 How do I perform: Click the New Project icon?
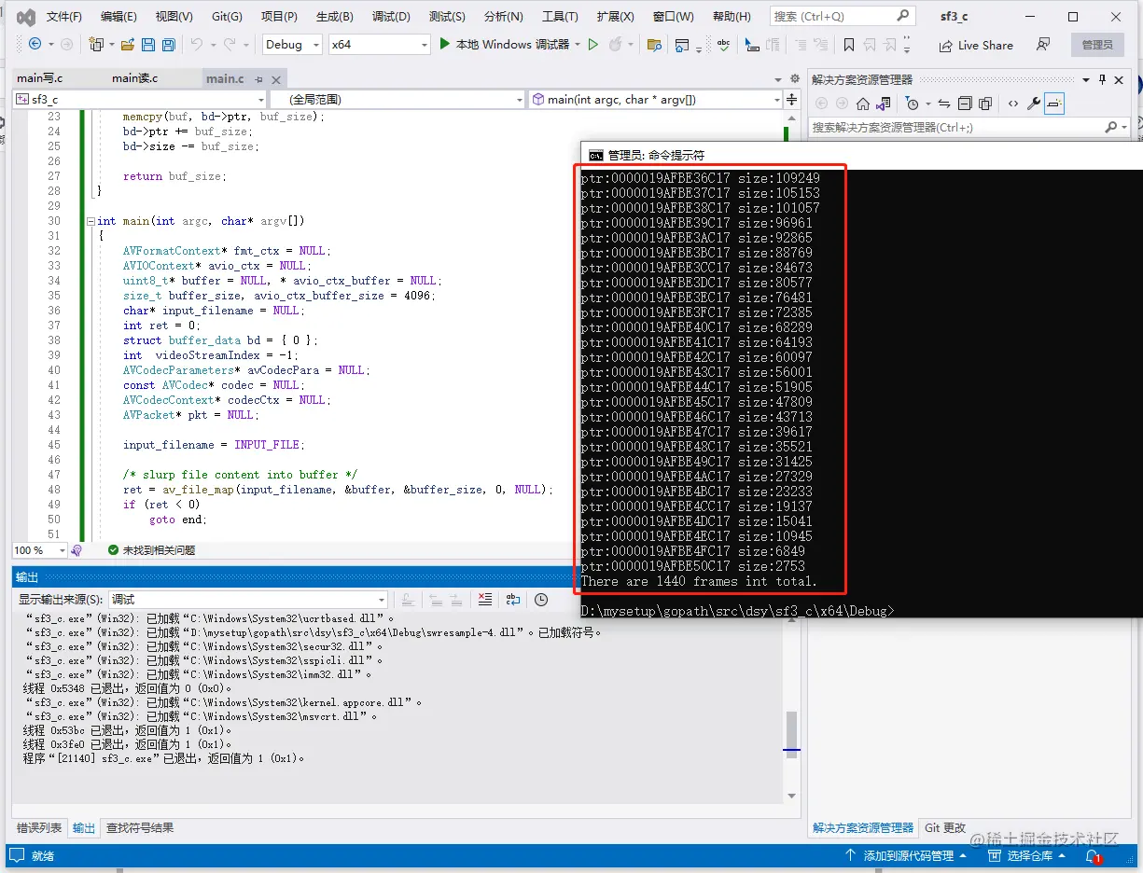(x=96, y=44)
